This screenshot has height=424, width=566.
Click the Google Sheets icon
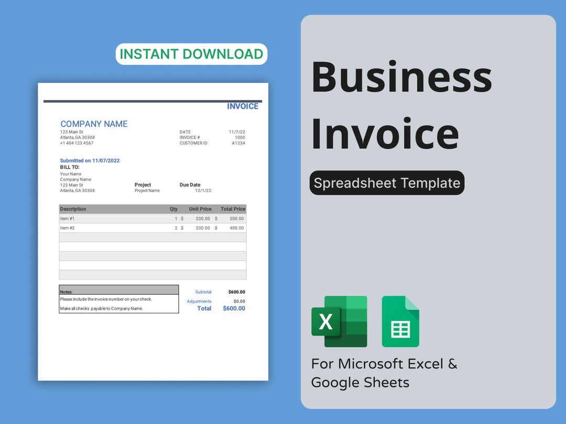(400, 321)
